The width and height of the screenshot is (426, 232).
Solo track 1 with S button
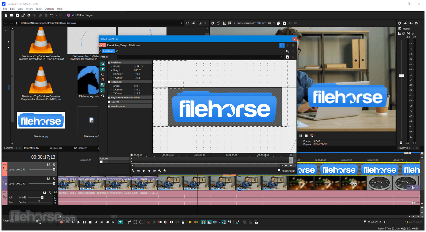(54, 165)
